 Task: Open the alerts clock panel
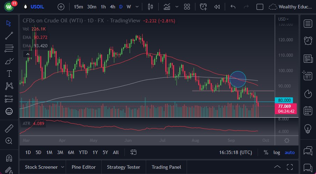tap(308, 40)
